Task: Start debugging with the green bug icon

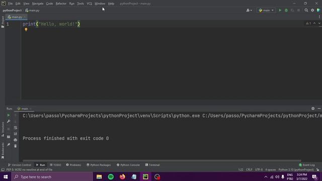Action: click(286, 10)
